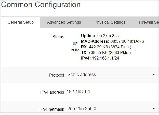This screenshot has height=115, width=159.
Task: Select the General Setup tab
Action: click(20, 22)
